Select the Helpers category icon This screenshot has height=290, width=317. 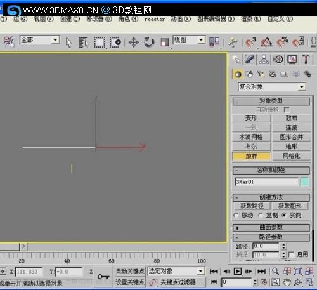284,74
